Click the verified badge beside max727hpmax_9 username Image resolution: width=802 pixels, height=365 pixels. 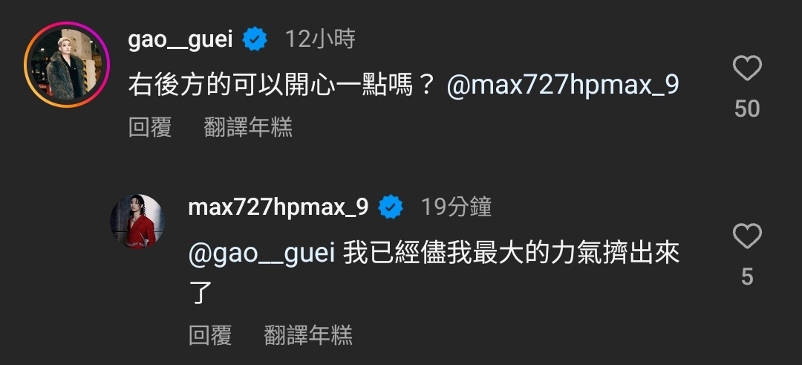click(x=391, y=207)
